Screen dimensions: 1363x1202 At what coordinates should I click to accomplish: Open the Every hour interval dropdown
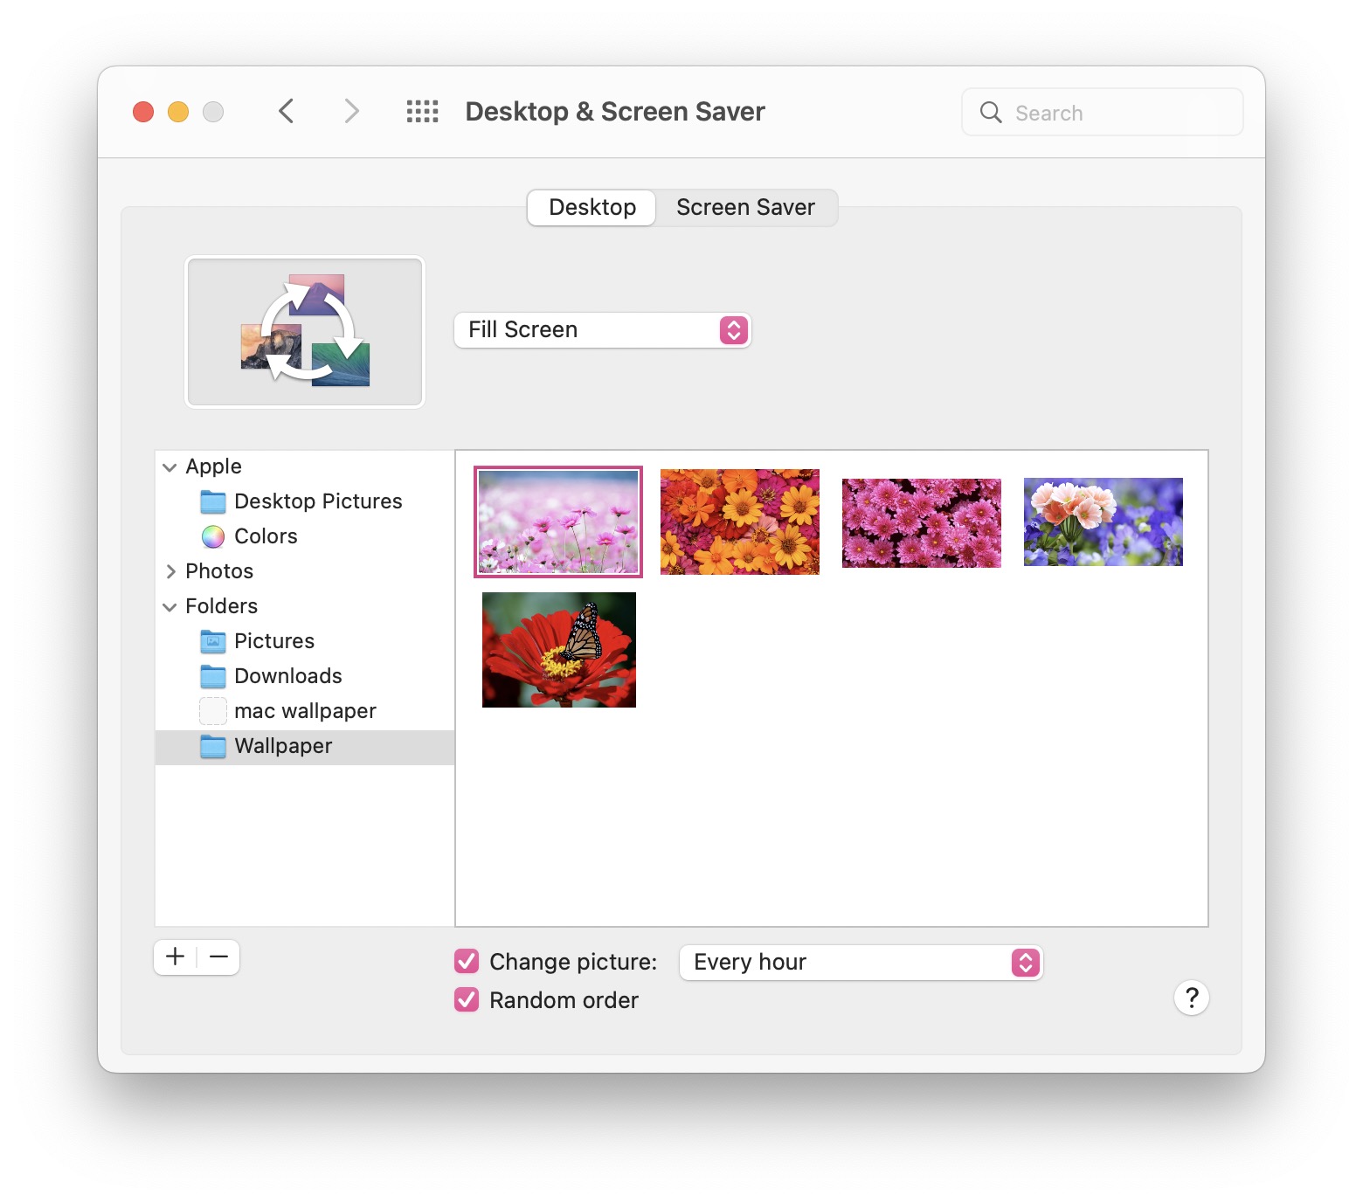point(861,963)
